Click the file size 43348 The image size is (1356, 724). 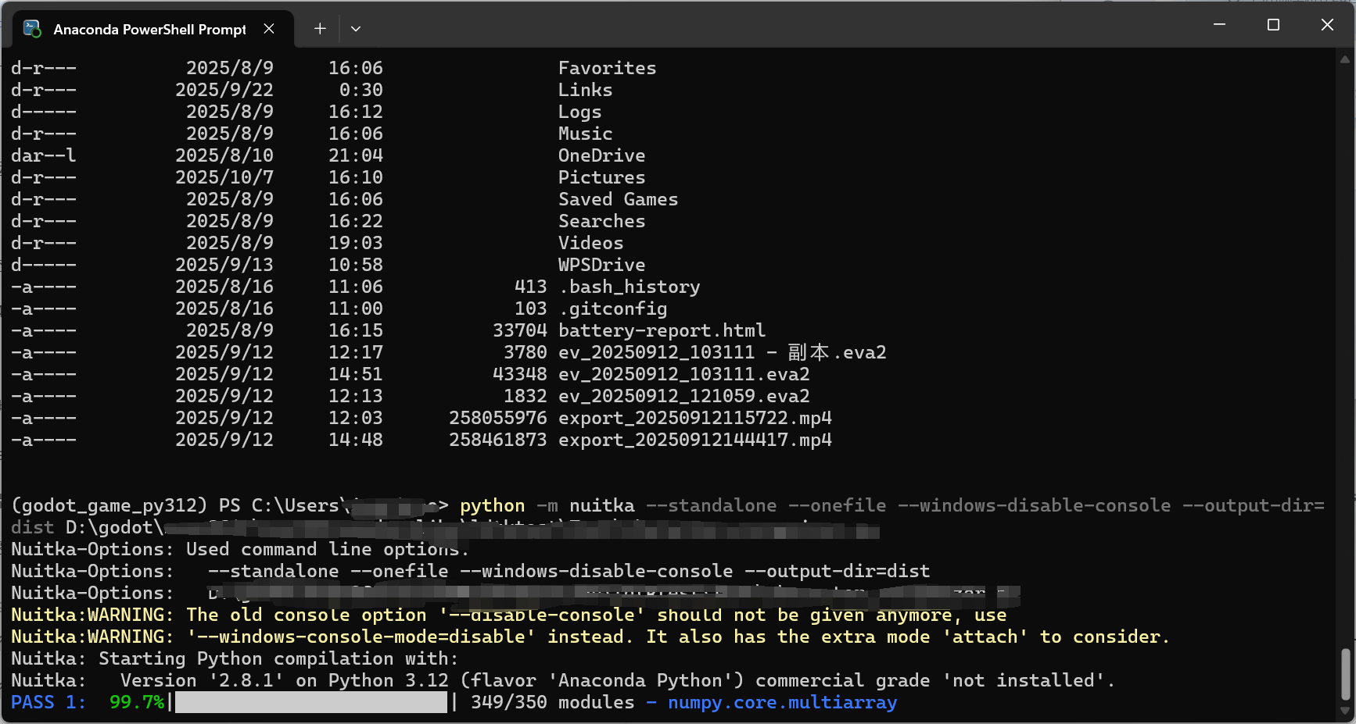(x=519, y=374)
